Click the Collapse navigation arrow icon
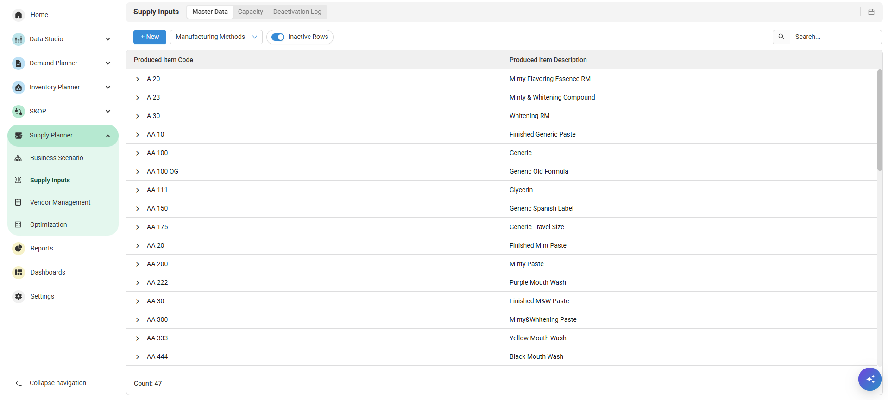The height and width of the screenshot is (400, 888). click(19, 383)
